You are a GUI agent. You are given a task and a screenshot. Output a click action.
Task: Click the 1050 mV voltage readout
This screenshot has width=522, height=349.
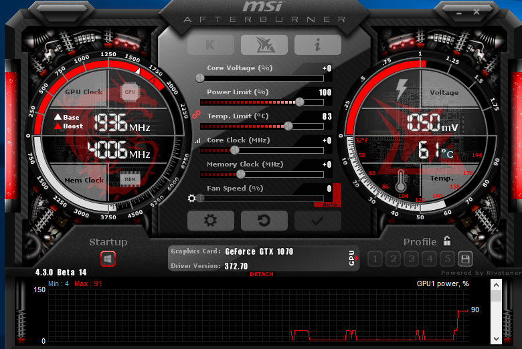pos(432,122)
